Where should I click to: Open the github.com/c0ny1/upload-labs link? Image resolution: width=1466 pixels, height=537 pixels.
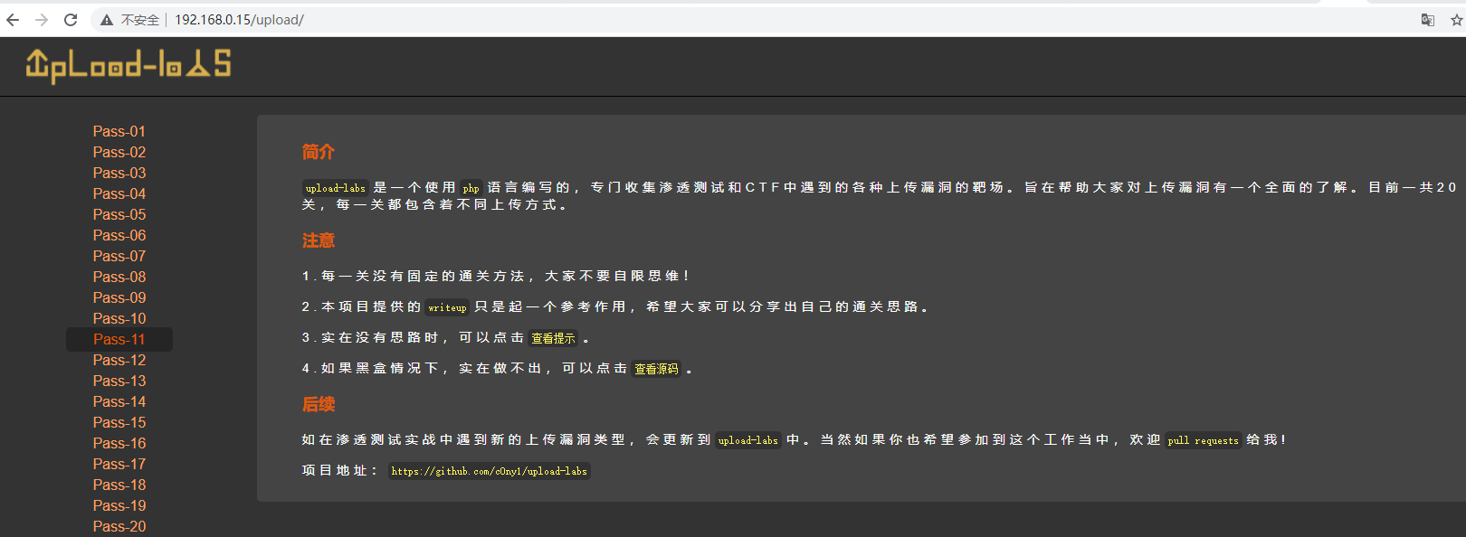point(489,471)
